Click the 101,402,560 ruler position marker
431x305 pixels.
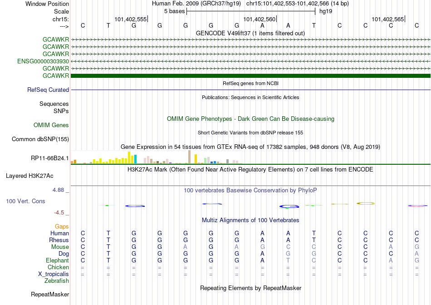click(260, 19)
